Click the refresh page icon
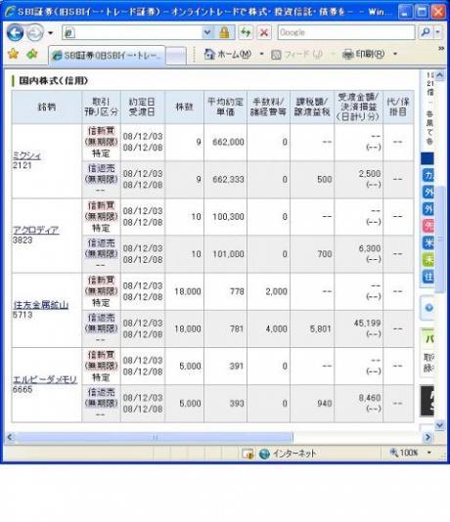This screenshot has height=522, width=450. 246,32
